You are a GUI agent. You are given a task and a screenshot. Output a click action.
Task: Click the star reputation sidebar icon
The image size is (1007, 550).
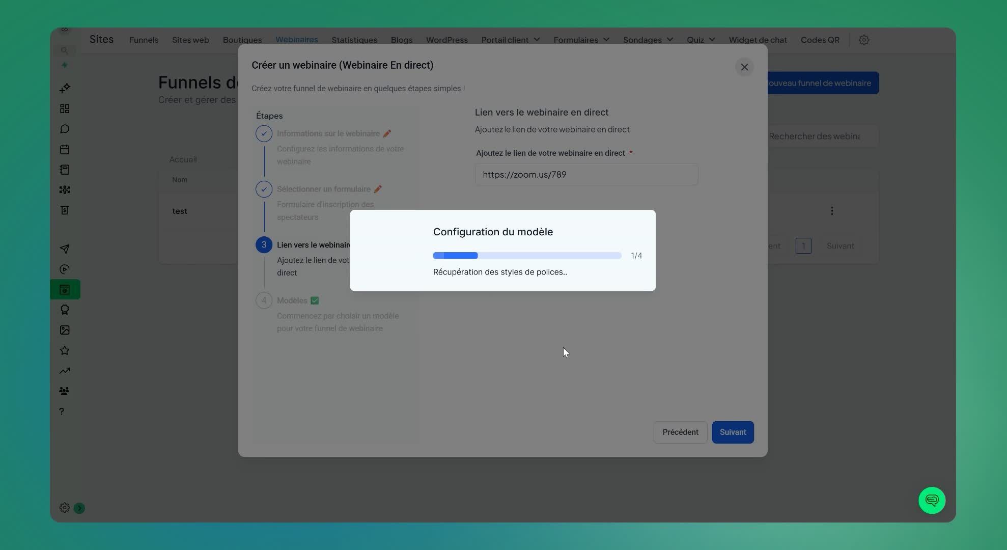point(65,350)
